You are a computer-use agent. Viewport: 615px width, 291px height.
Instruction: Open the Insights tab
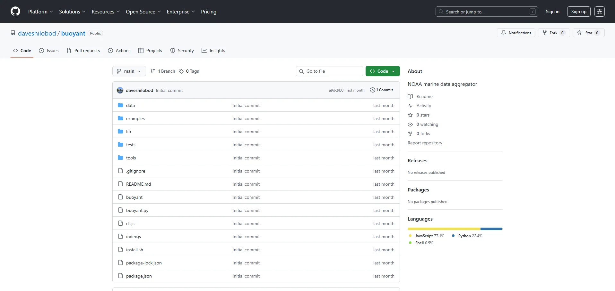[213, 51]
